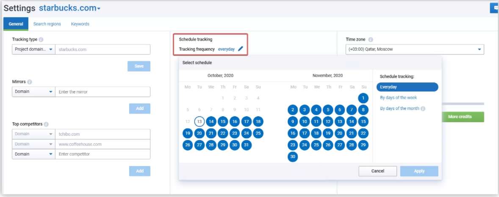Open the Domain dropdown beside www.coffeehouse.com
Image resolution: width=499 pixels, height=197 pixels.
point(34,144)
